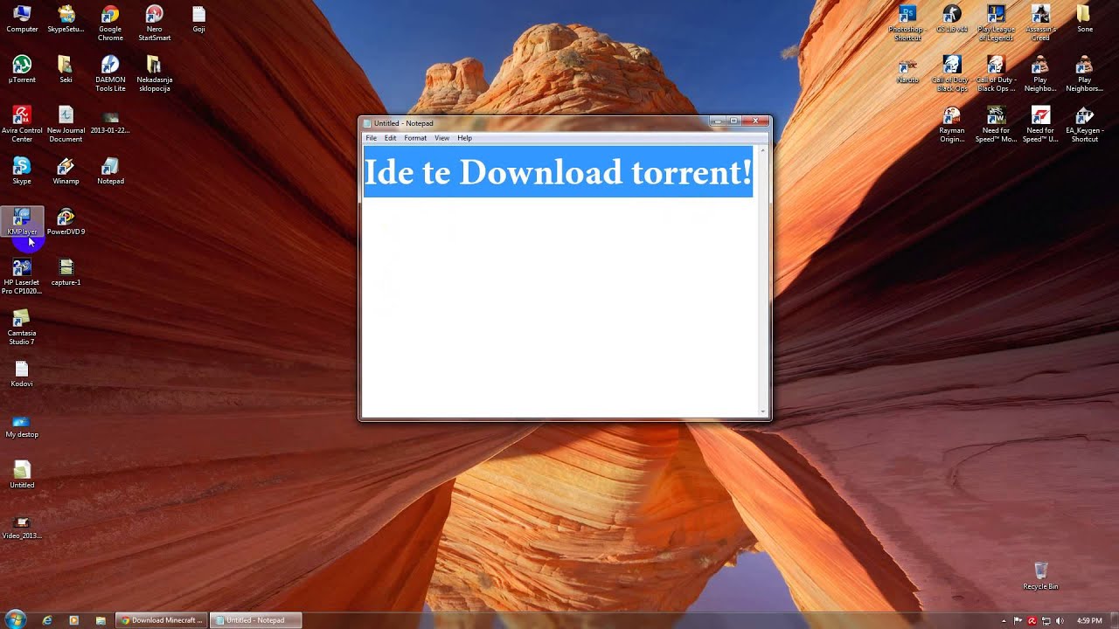Select the Skype desktop shortcut
1119x629 pixels.
[x=22, y=171]
